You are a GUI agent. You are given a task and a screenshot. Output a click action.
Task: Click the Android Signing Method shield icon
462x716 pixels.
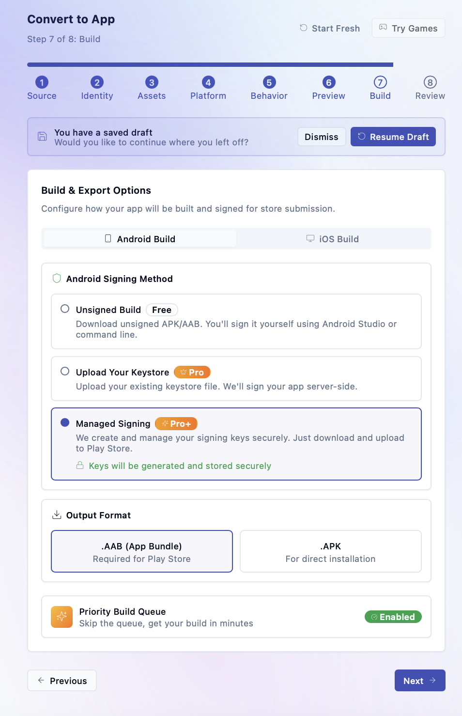click(x=57, y=279)
